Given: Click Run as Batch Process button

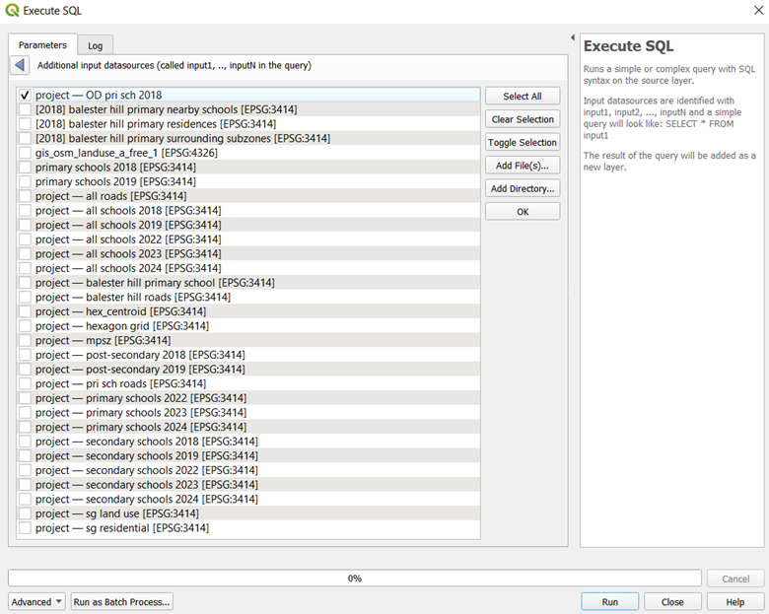Looking at the screenshot, I should (121, 602).
